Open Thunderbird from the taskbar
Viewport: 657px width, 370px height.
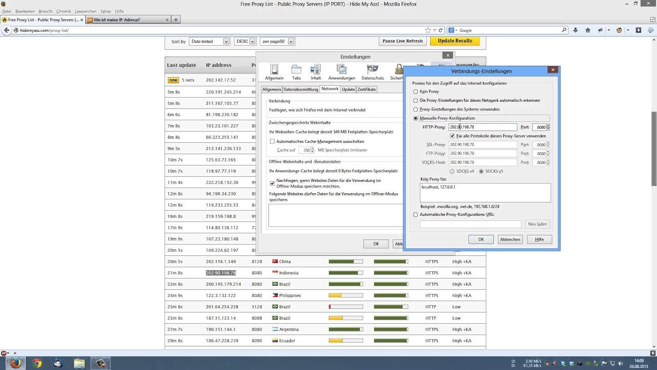(x=58, y=363)
